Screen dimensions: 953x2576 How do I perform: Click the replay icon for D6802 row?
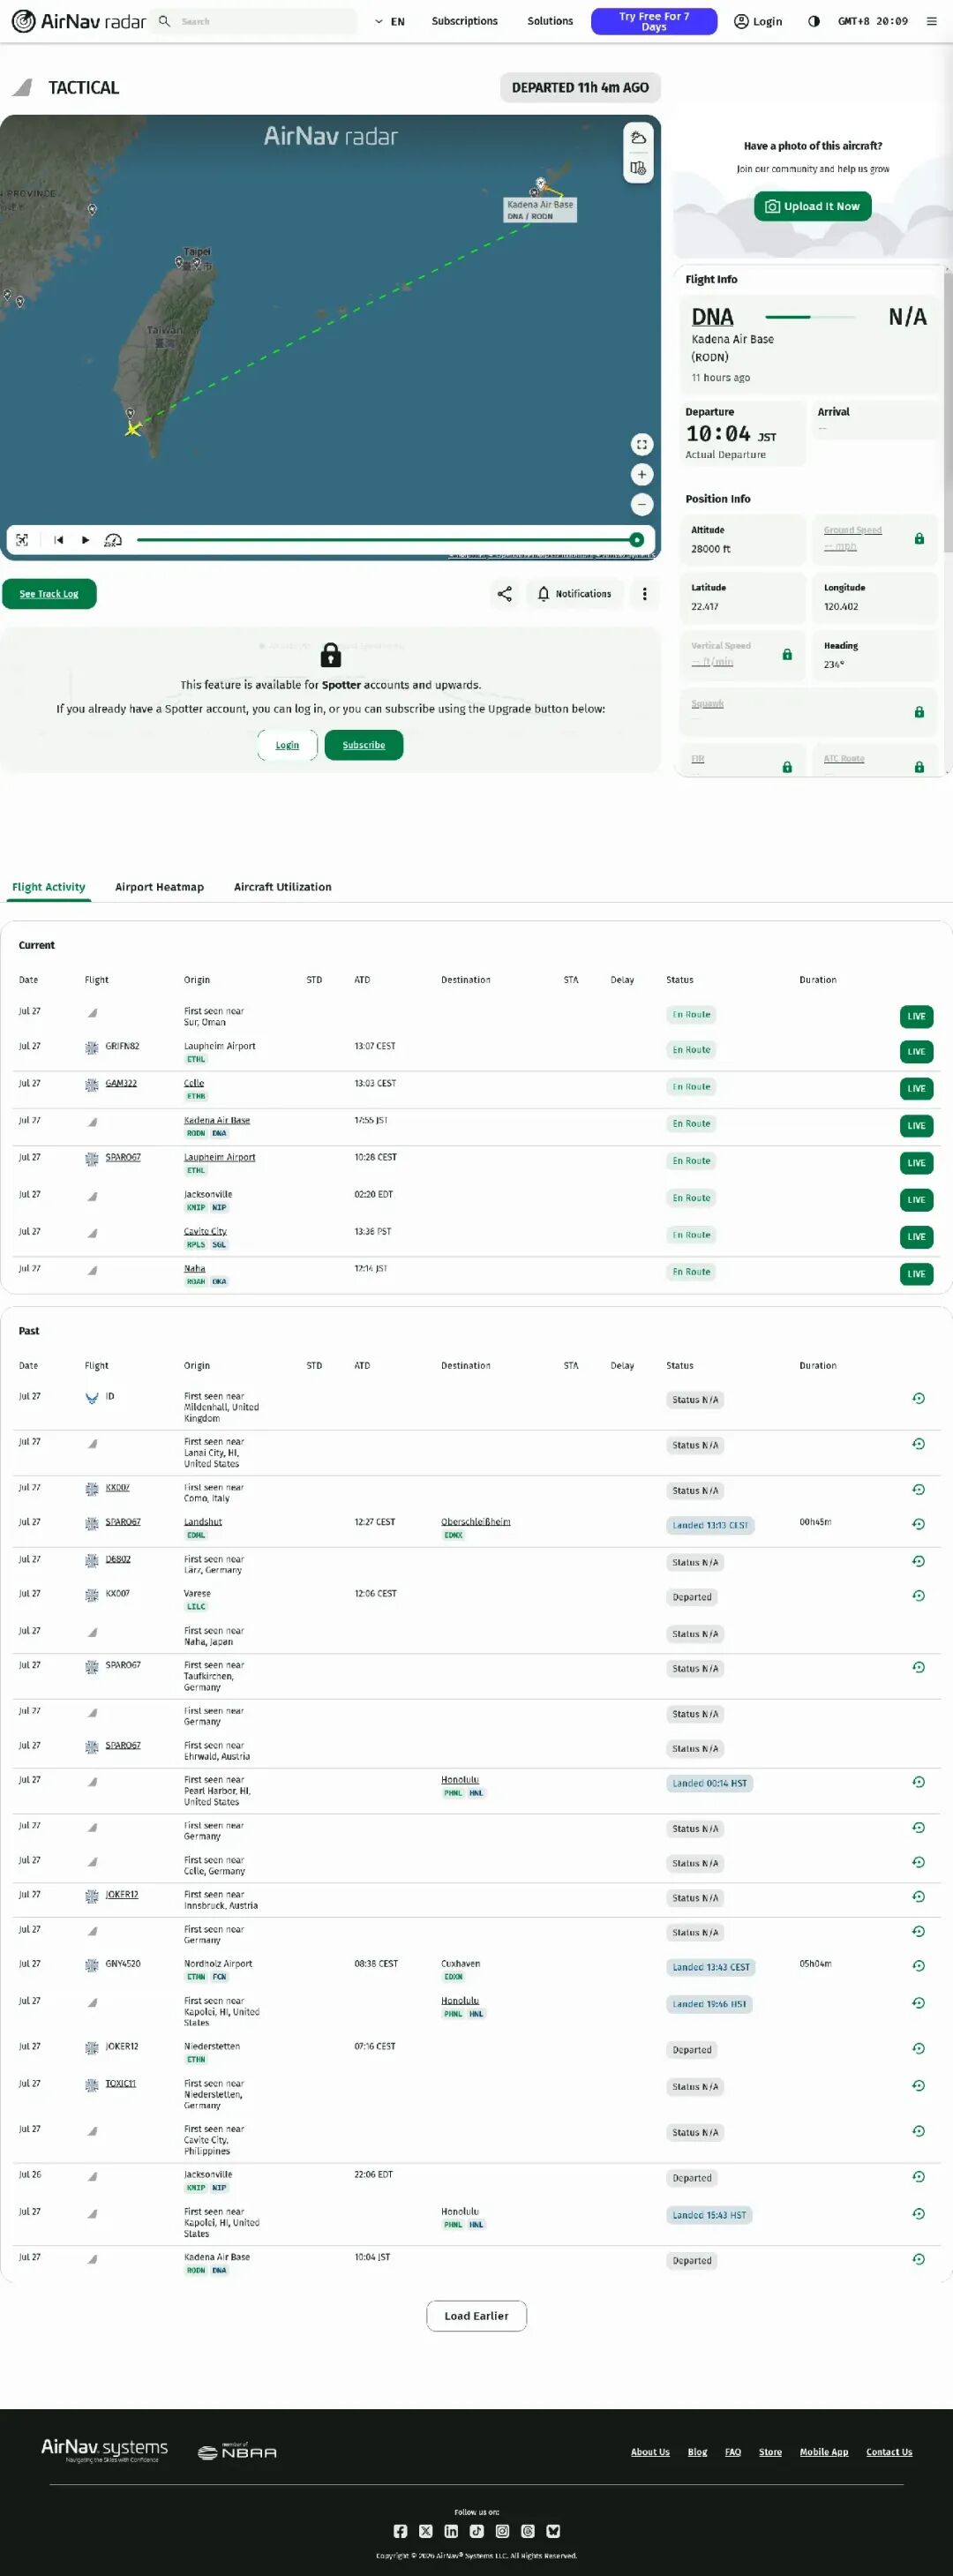click(x=918, y=1561)
